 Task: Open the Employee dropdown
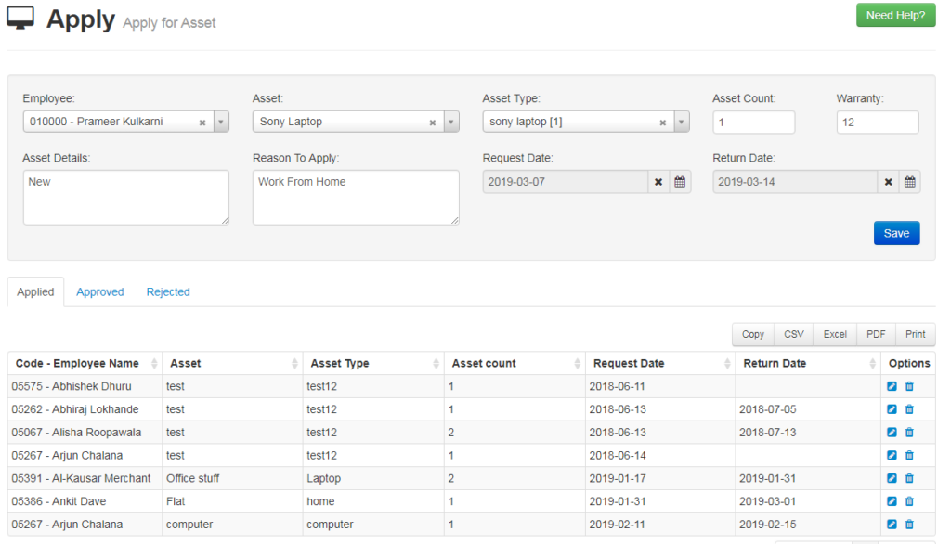tap(220, 122)
